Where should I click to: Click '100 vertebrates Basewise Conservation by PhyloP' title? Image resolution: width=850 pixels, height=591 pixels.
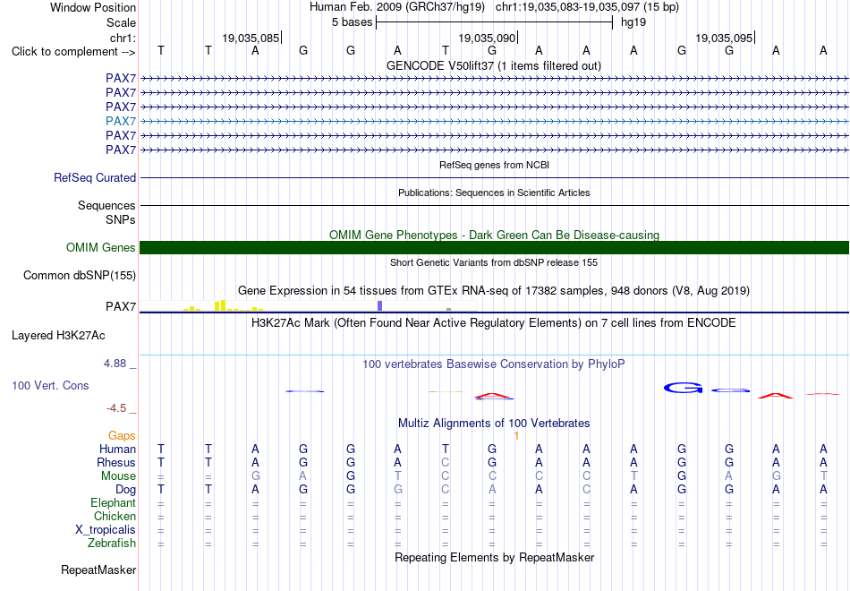pos(494,364)
